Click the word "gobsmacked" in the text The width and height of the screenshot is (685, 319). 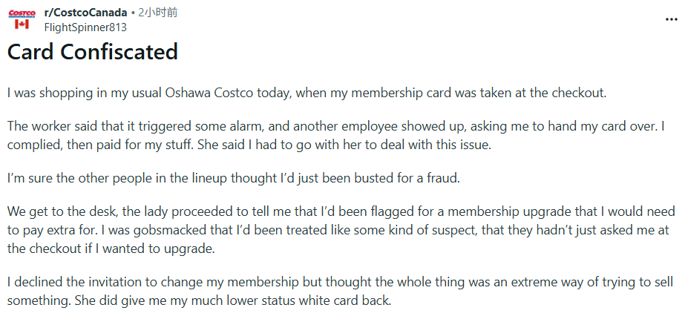122,231
